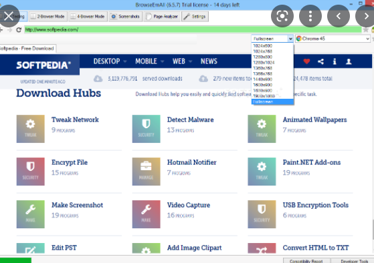This screenshot has width=374, height=263.
Task: Open the Compatibility Report panel
Action: 306,260
